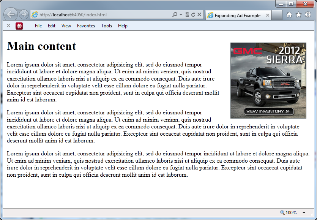Viewport: 317px width, 220px height.
Task: Maximize the browser window
Action: [291, 4]
